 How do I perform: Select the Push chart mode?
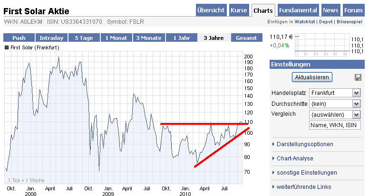pyautogui.click(x=19, y=38)
